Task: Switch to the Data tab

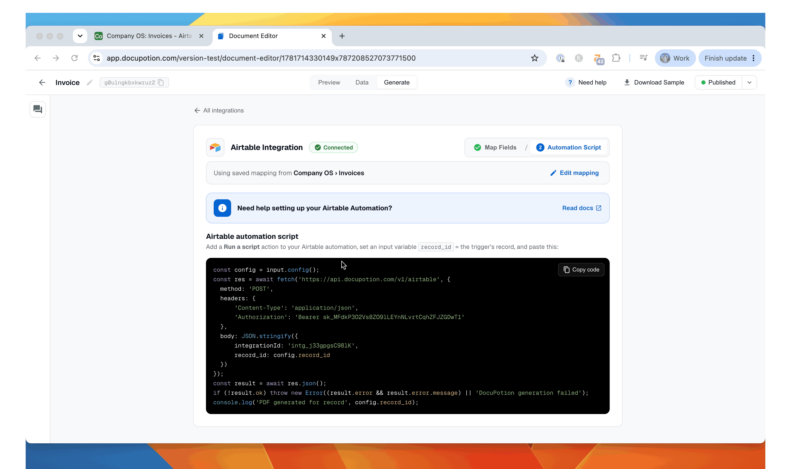Action: pyautogui.click(x=362, y=82)
